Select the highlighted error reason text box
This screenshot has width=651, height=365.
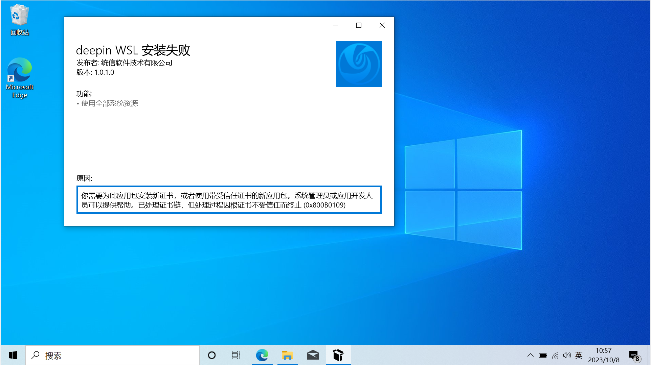229,200
